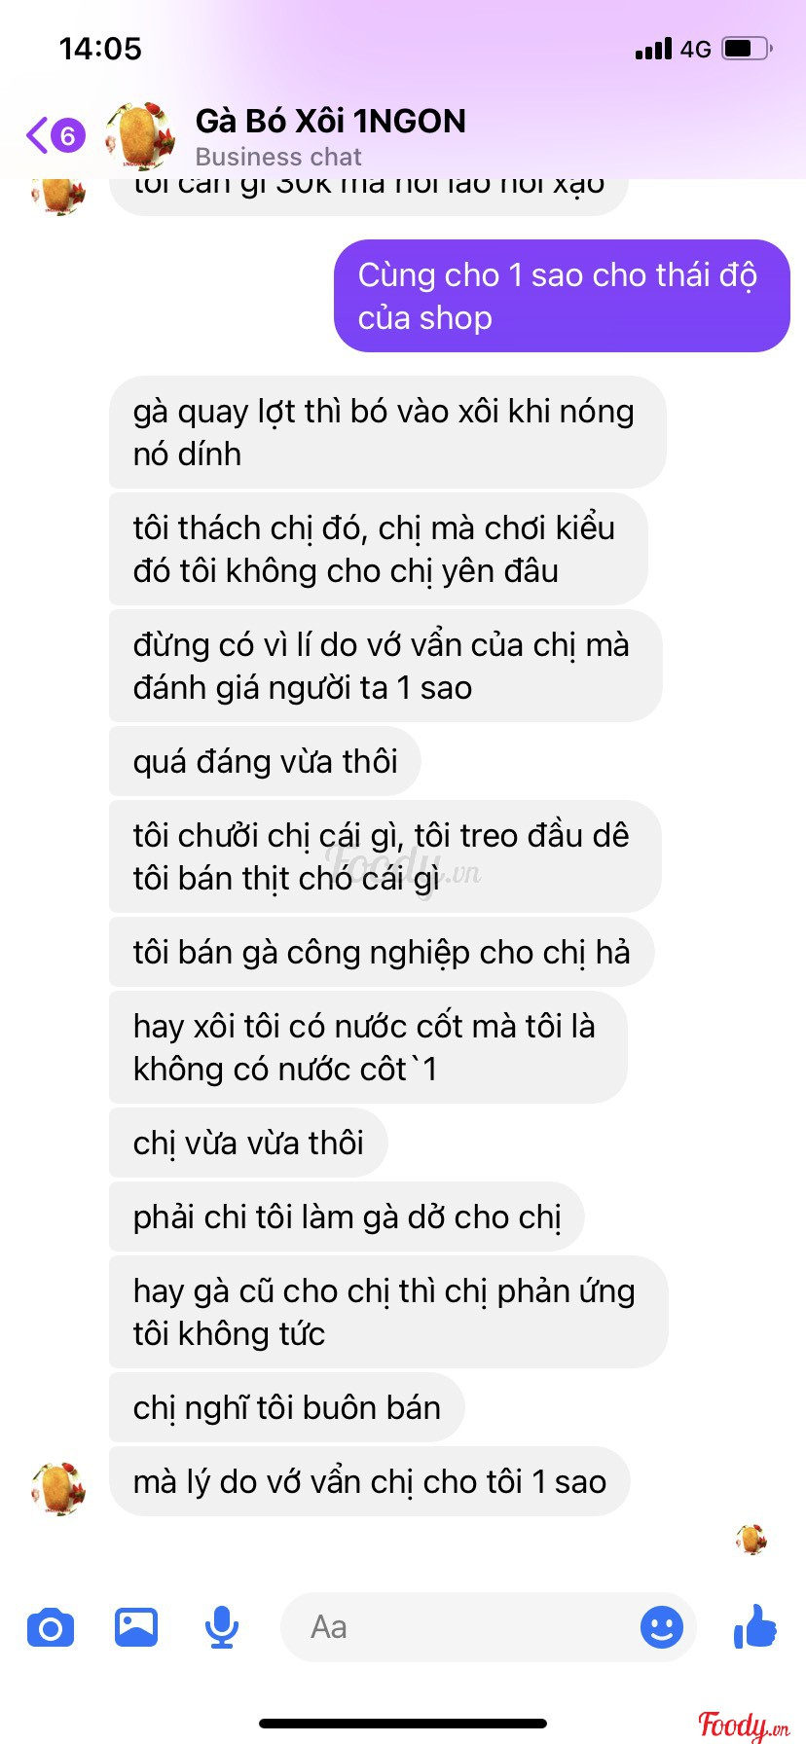Send a thumbs-up like
Screen dimensions: 806x1744
pos(755,1625)
